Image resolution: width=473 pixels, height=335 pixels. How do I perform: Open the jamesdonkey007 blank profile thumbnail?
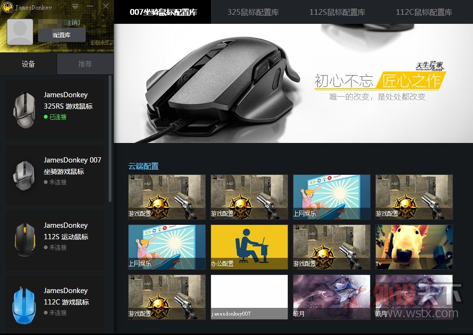[249, 297]
